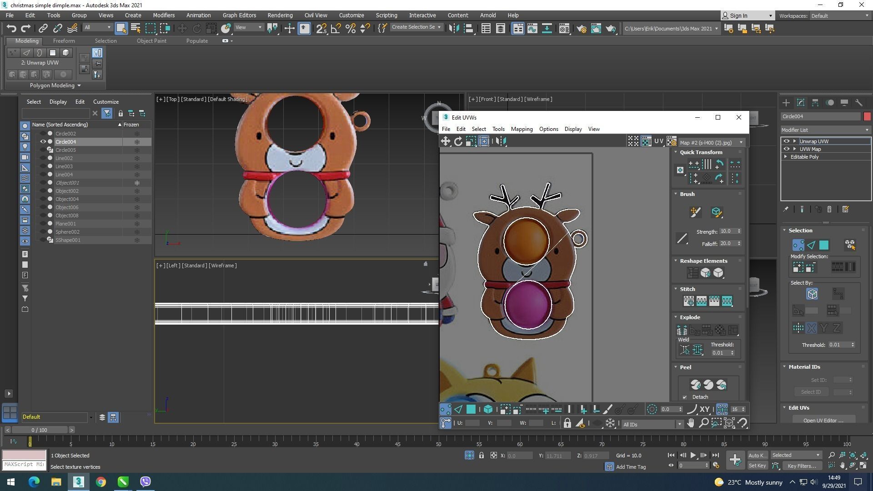
Task: Switch to the Freeform ribbon tab
Action: point(64,41)
